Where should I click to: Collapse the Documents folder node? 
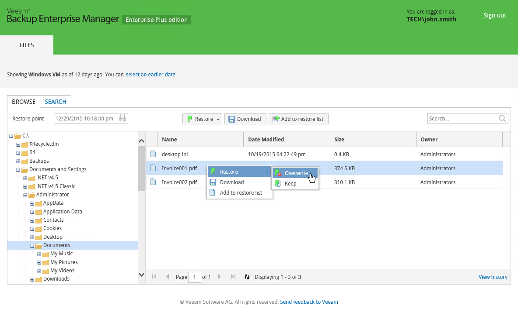tap(32, 246)
